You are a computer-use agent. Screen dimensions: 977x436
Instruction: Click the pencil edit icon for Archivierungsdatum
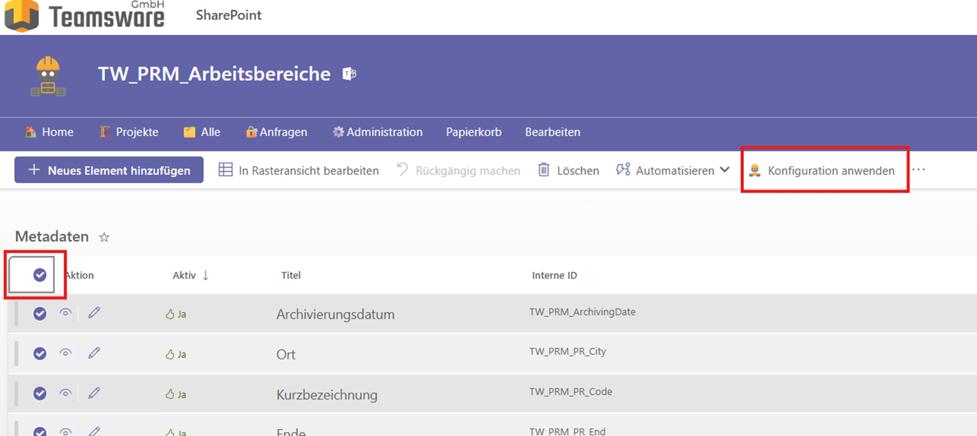click(x=94, y=313)
